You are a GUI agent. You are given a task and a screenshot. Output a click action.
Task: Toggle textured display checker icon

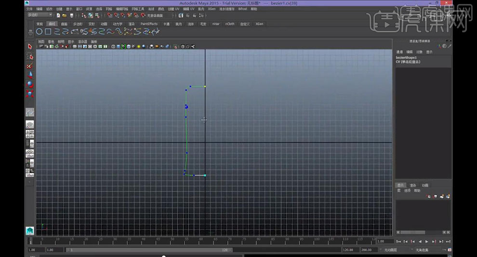[x=133, y=47]
